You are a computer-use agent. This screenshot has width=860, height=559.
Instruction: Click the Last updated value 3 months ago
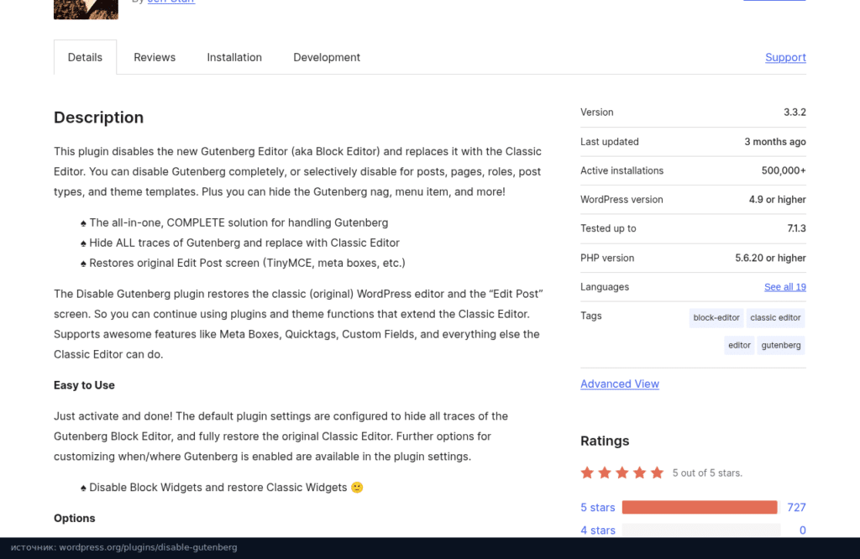click(775, 141)
